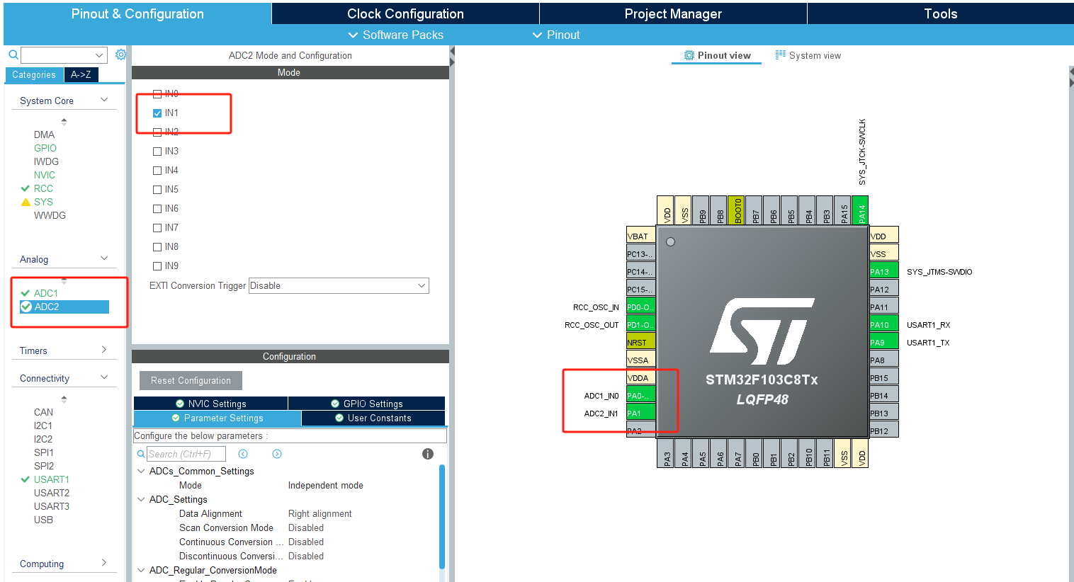Select the BOOT0 pin on the chip
The width and height of the screenshot is (1074, 582).
737,210
